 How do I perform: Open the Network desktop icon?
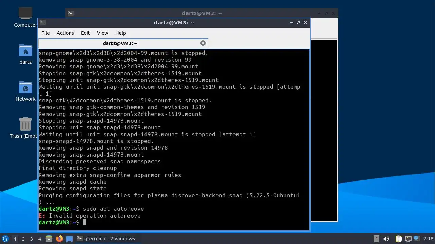25,91
